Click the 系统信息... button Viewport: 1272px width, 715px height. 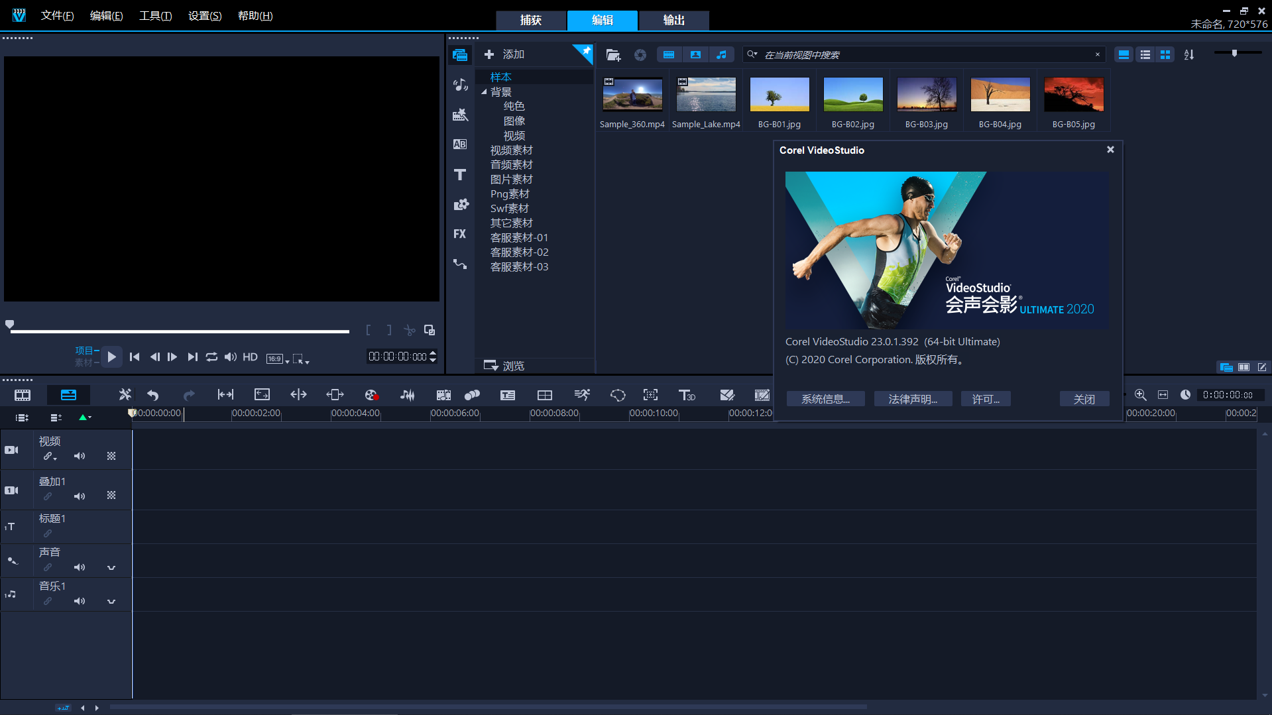[825, 399]
